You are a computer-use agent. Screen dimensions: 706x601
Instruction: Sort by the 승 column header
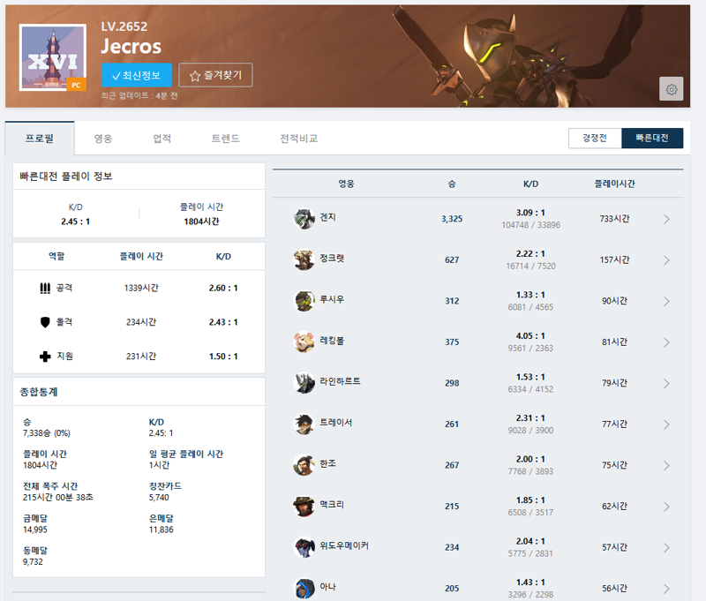(x=452, y=184)
